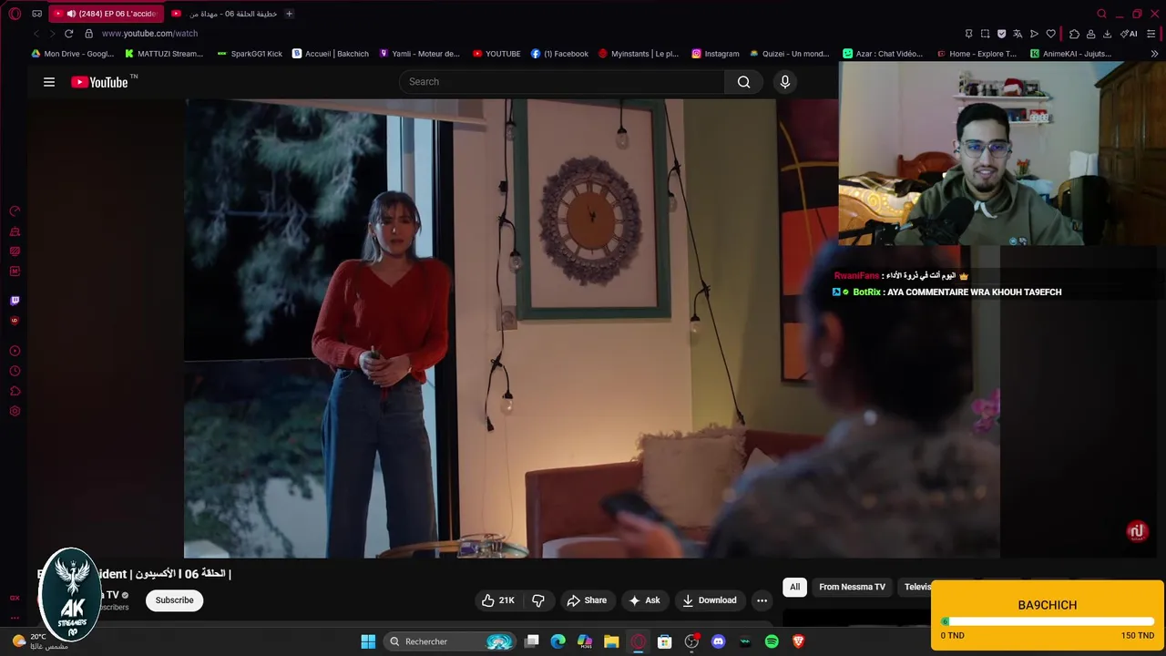
Task: Select From Nessma TV chip
Action: pyautogui.click(x=852, y=587)
